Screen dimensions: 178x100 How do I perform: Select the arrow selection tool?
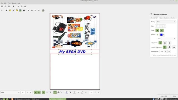pyautogui.click(x=2, y=11)
